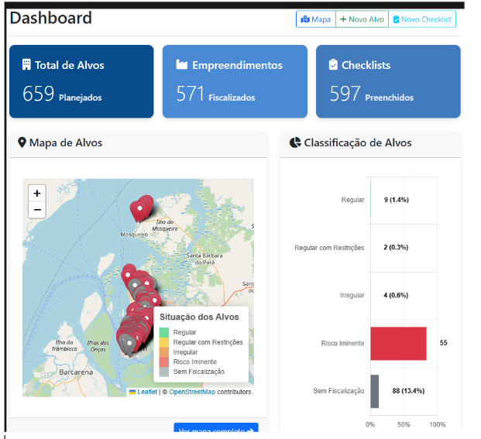This screenshot has width=481, height=439.
Task: Open the Leaflet attribution link
Action: (x=146, y=392)
